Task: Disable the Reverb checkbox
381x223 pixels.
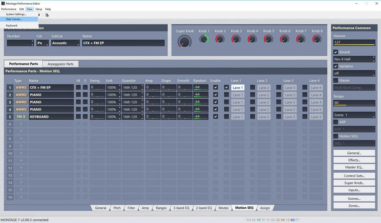Action: [336, 52]
